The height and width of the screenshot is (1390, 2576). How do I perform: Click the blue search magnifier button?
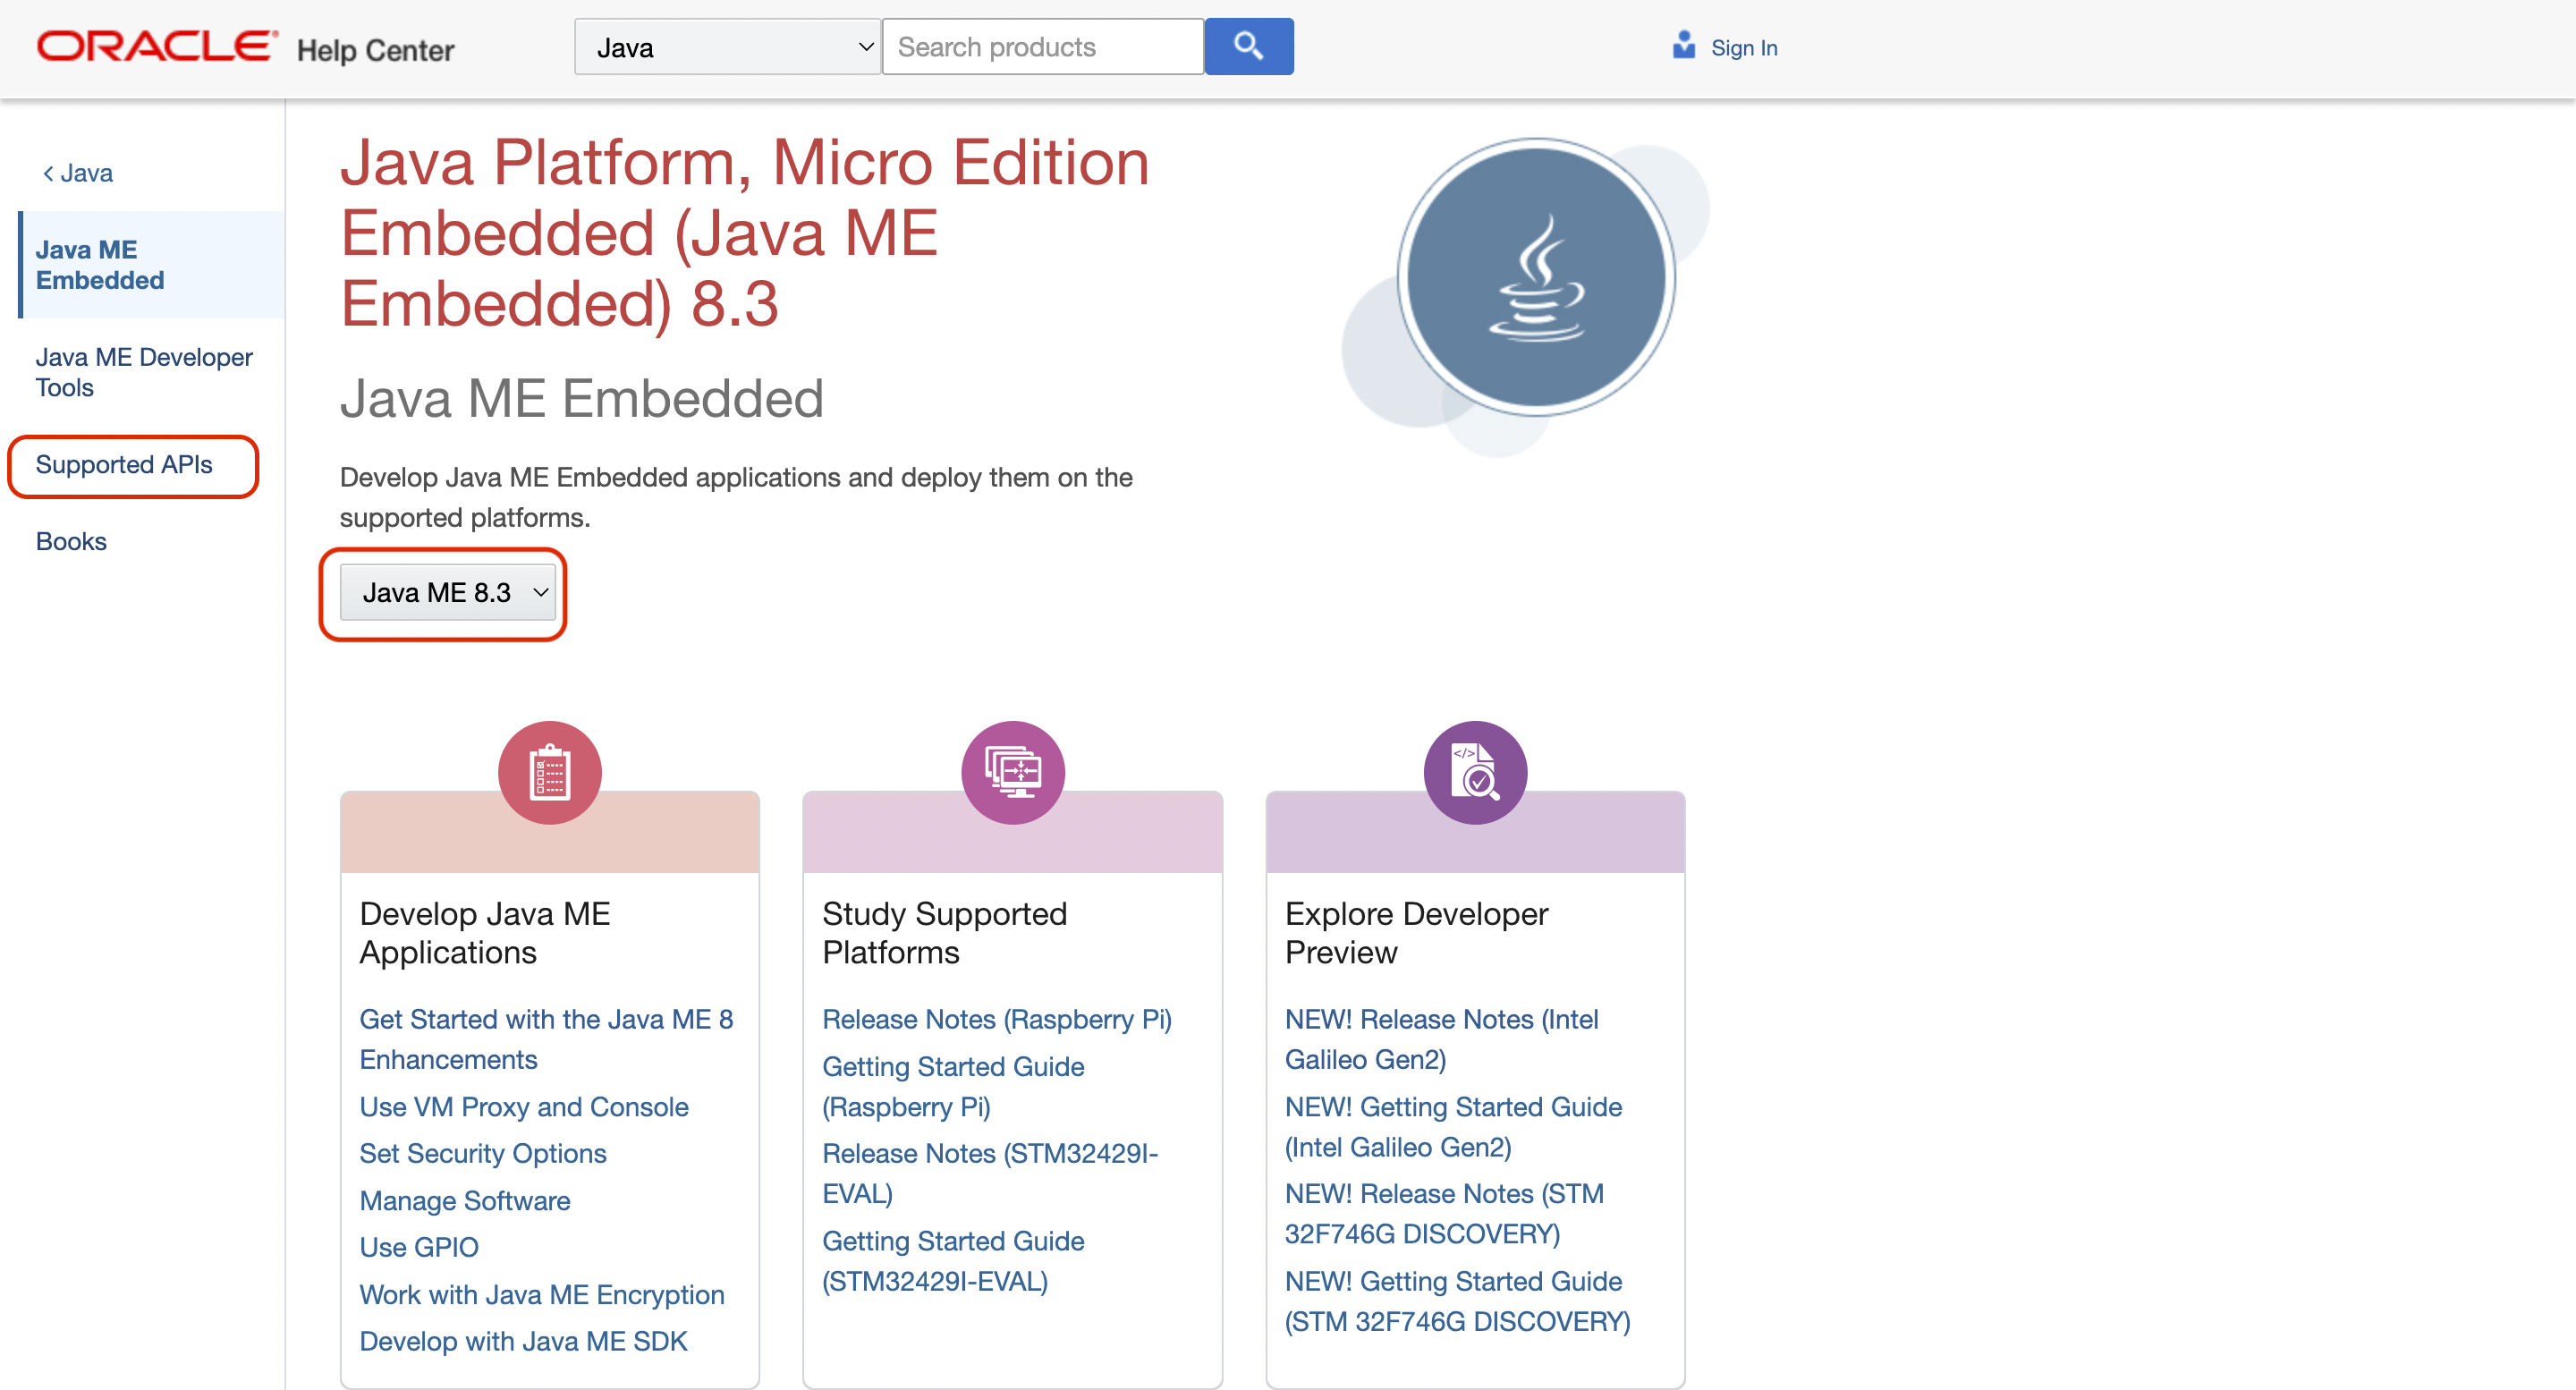pyautogui.click(x=1248, y=46)
